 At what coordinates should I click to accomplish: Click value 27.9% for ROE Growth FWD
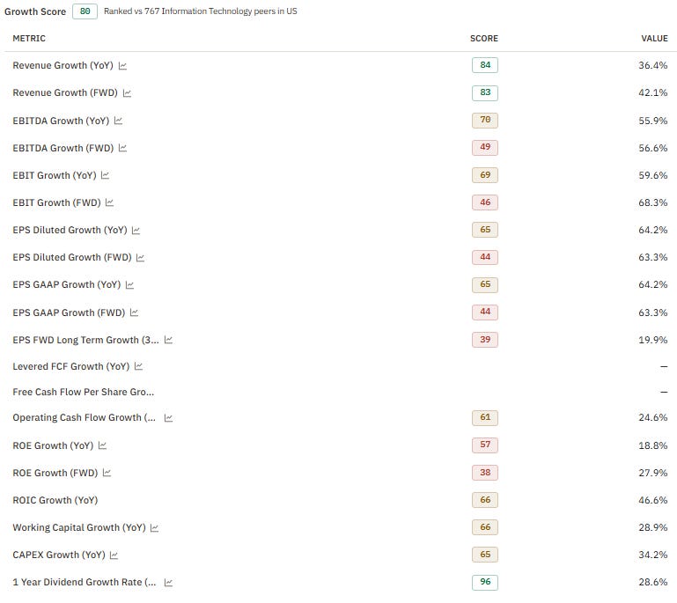tap(653, 473)
